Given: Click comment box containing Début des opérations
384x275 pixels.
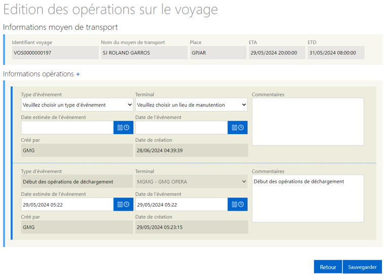Looking at the screenshot, I should 308,199.
